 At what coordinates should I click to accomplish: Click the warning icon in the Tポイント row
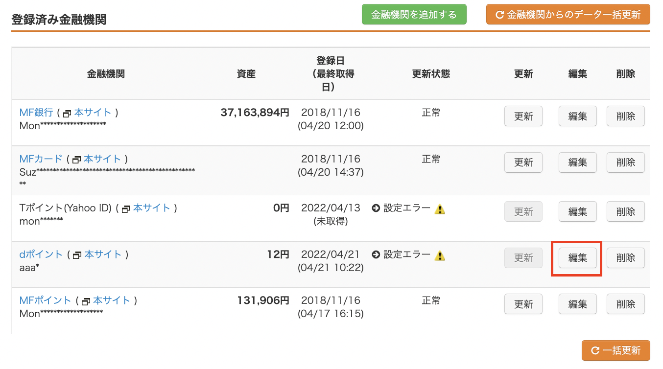(440, 209)
